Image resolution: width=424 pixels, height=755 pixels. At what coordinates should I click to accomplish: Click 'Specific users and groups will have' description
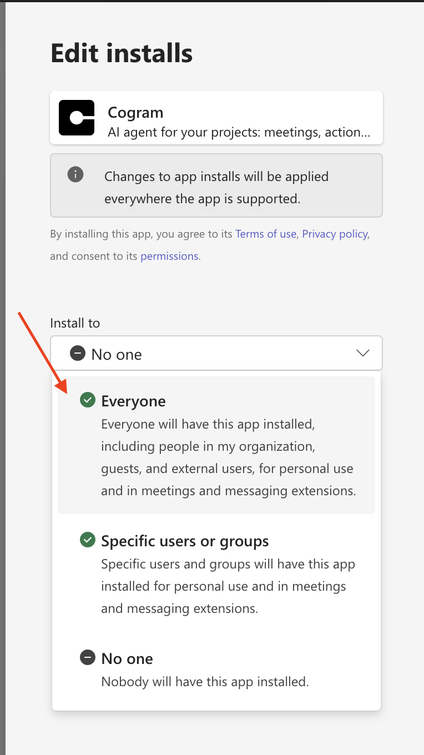[228, 586]
